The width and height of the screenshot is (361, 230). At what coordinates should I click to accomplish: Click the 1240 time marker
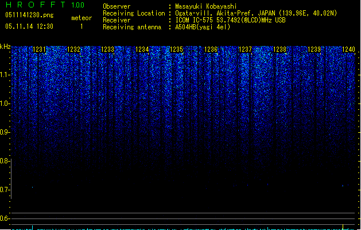348,49
